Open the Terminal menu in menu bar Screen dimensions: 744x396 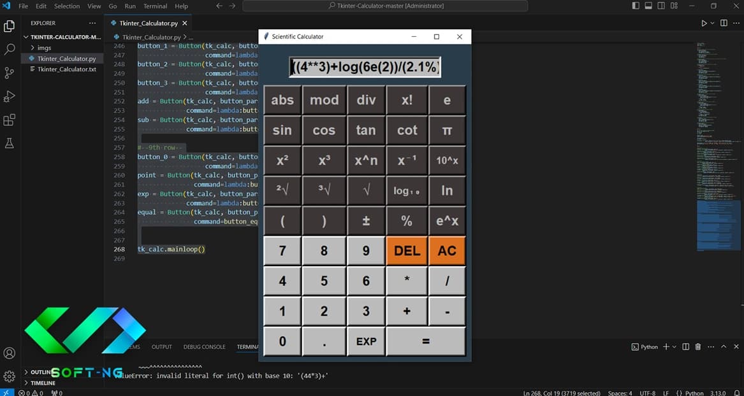155,6
